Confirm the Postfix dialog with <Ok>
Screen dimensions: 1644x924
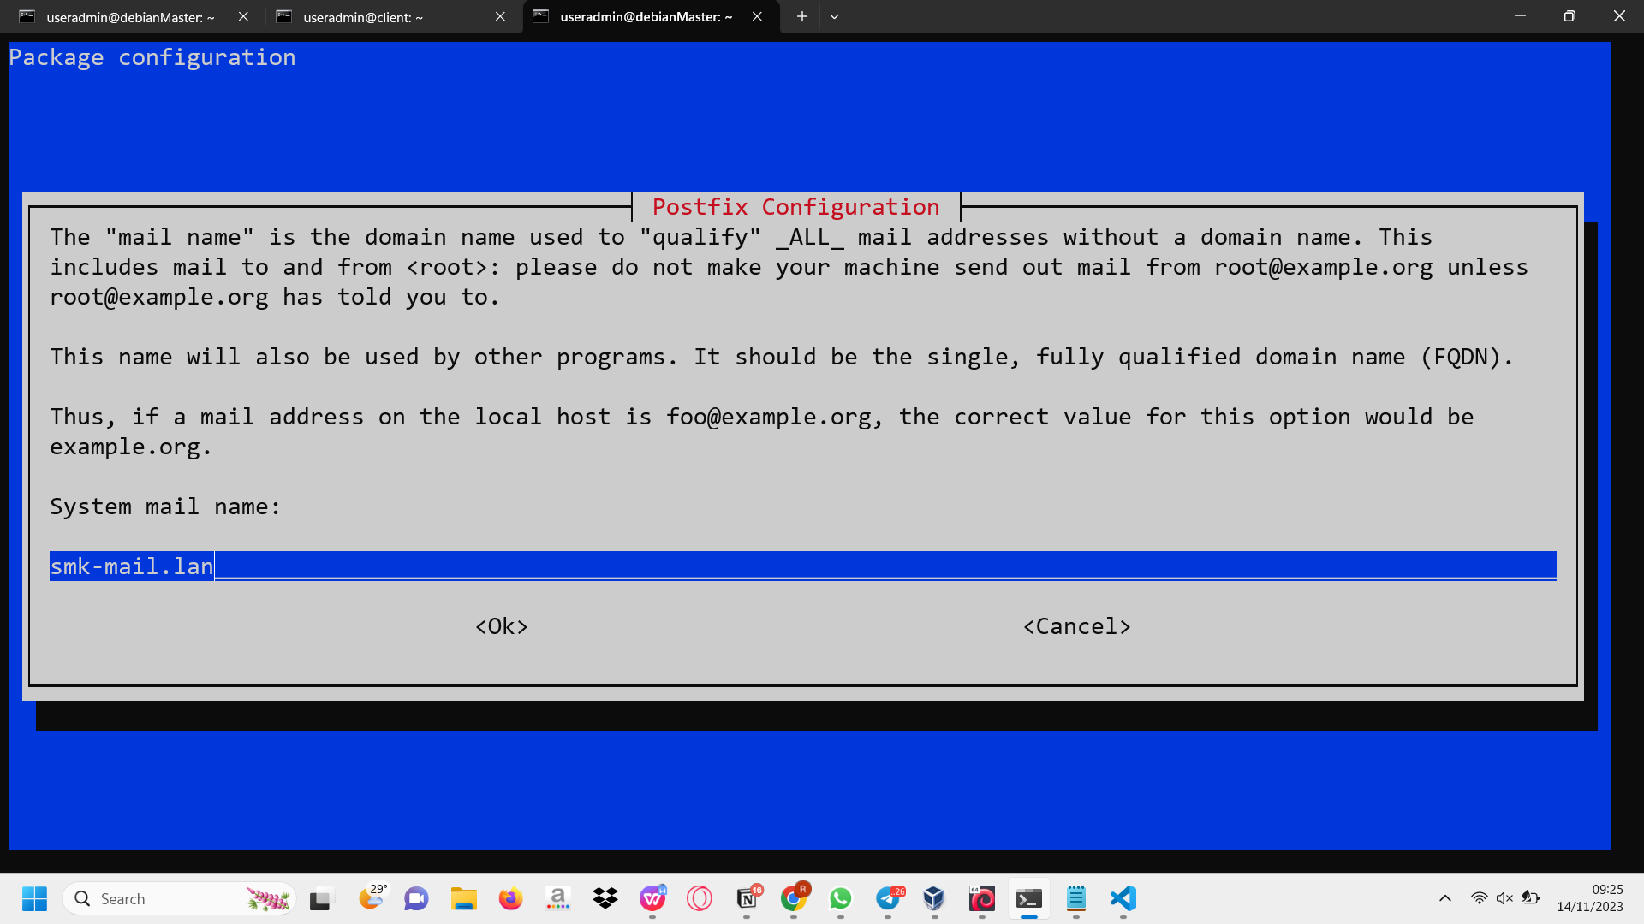(502, 626)
